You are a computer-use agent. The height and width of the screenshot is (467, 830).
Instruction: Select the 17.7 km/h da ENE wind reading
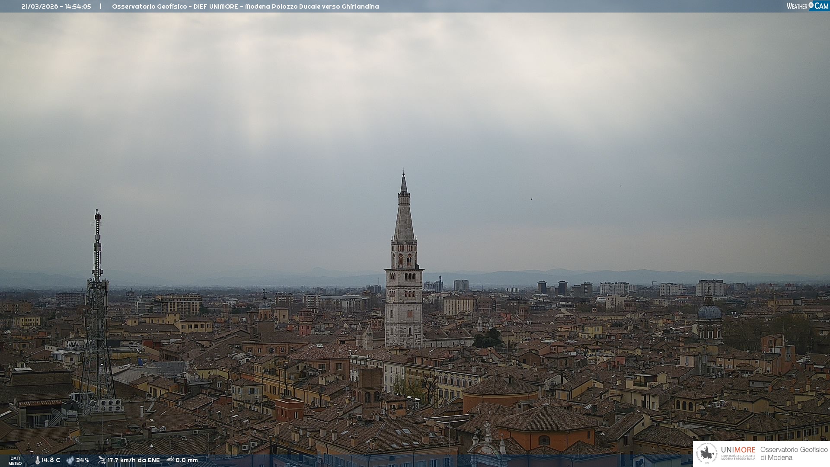coord(134,461)
